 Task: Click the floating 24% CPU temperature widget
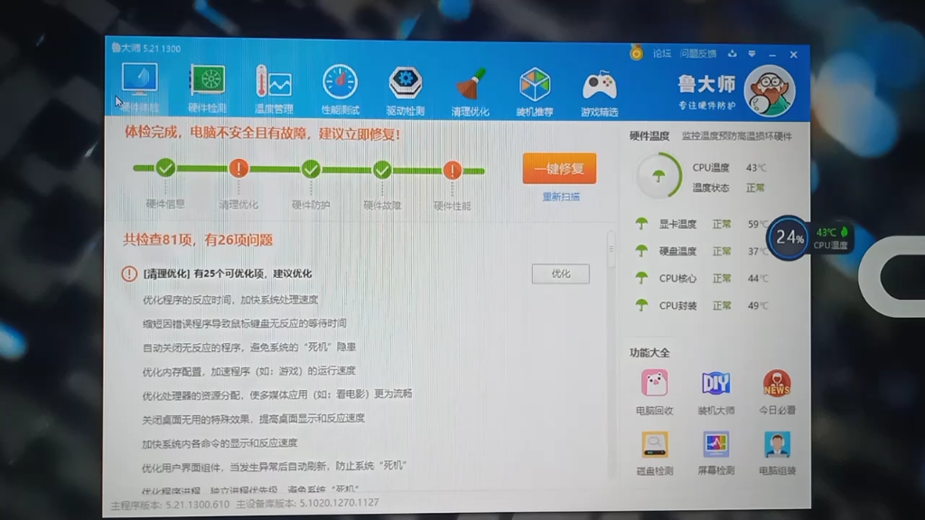(x=787, y=237)
